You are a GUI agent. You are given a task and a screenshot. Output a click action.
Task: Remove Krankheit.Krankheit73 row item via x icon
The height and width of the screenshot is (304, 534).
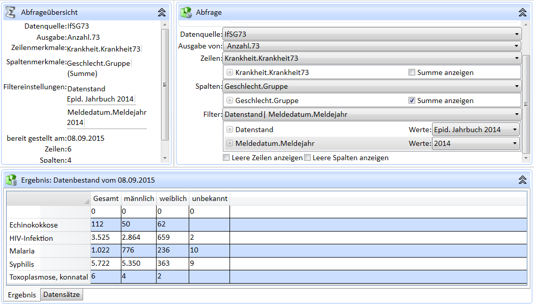click(x=230, y=72)
